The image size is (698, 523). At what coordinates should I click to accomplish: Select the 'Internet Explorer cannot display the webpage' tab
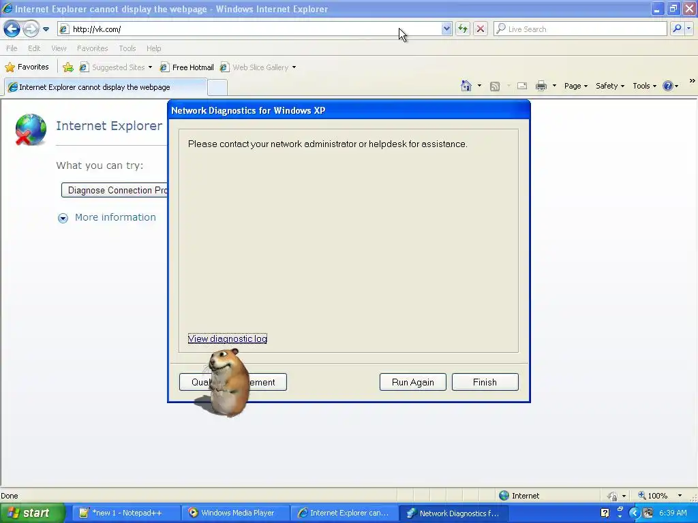point(106,87)
